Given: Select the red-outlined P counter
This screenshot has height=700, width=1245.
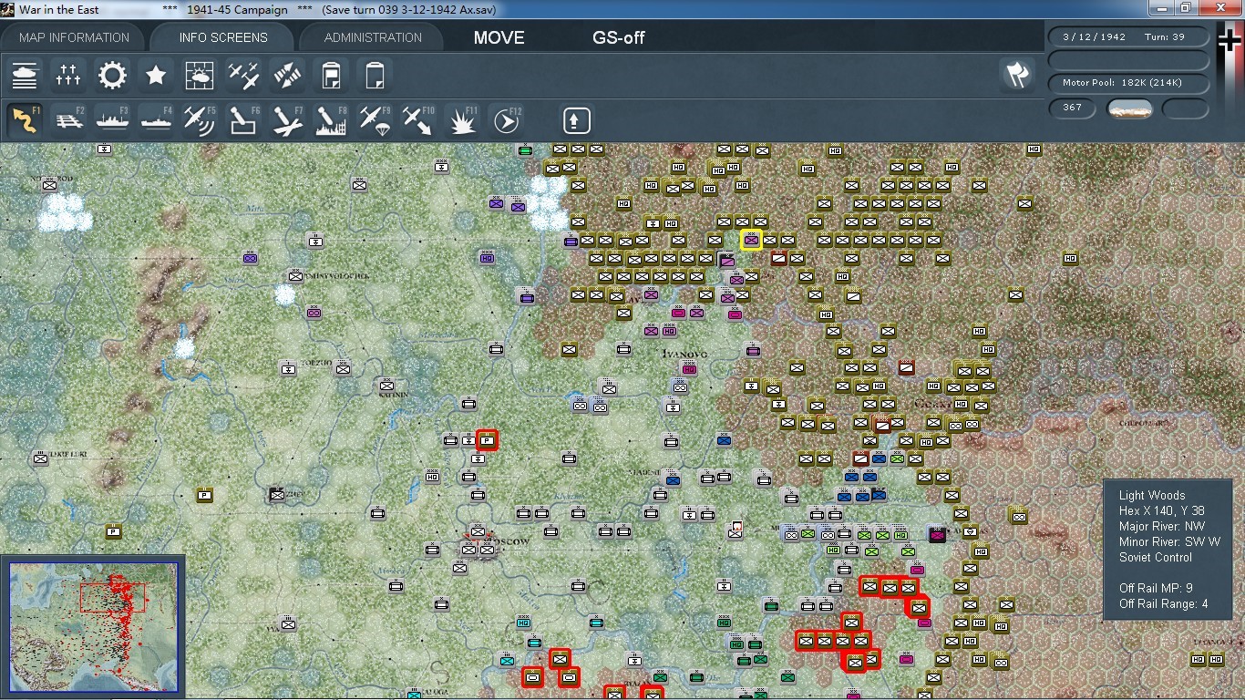Looking at the screenshot, I should click(487, 440).
